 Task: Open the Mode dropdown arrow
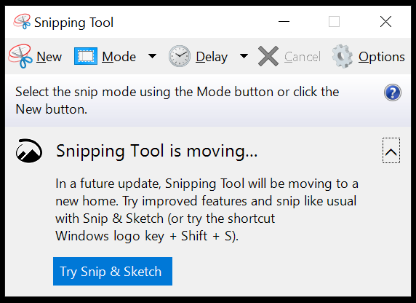pos(152,56)
